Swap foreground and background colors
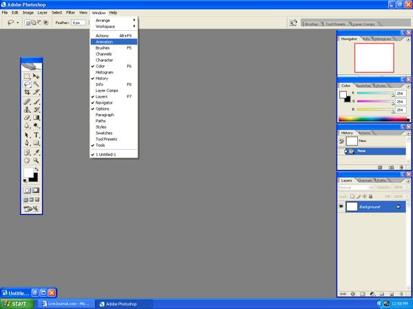This screenshot has height=309, width=413. (x=36, y=170)
